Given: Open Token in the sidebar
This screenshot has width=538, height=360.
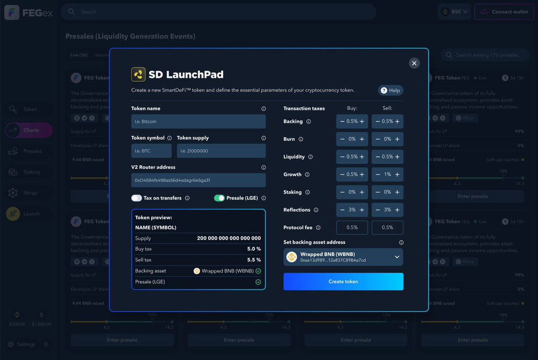Looking at the screenshot, I should click(x=29, y=109).
